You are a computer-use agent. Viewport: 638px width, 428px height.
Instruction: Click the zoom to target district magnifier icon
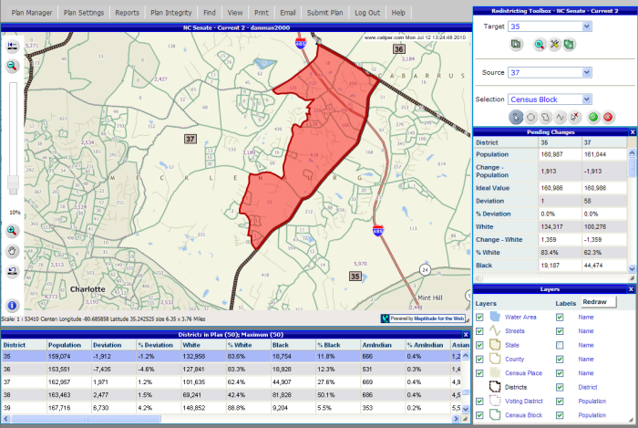click(539, 44)
